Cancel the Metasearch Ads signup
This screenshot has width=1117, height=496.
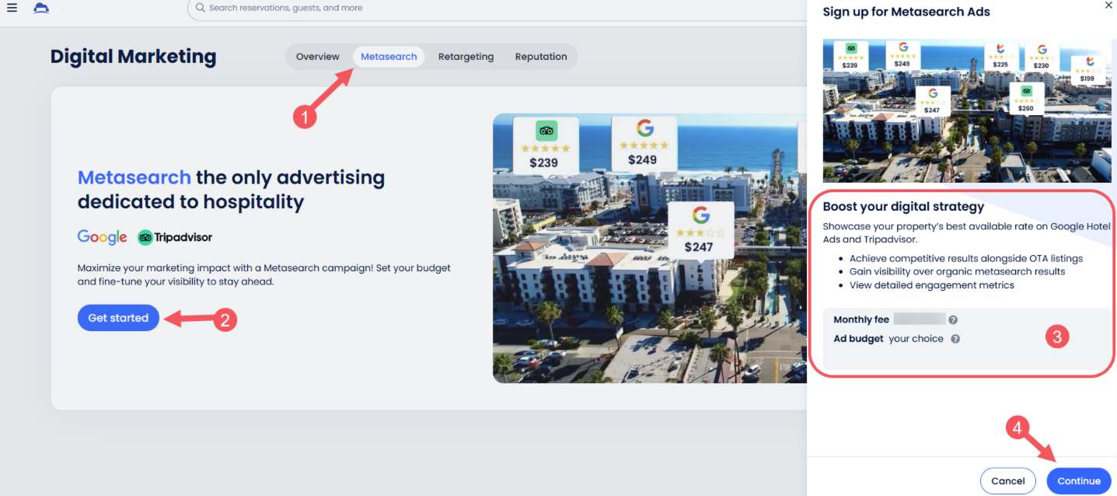(1007, 480)
